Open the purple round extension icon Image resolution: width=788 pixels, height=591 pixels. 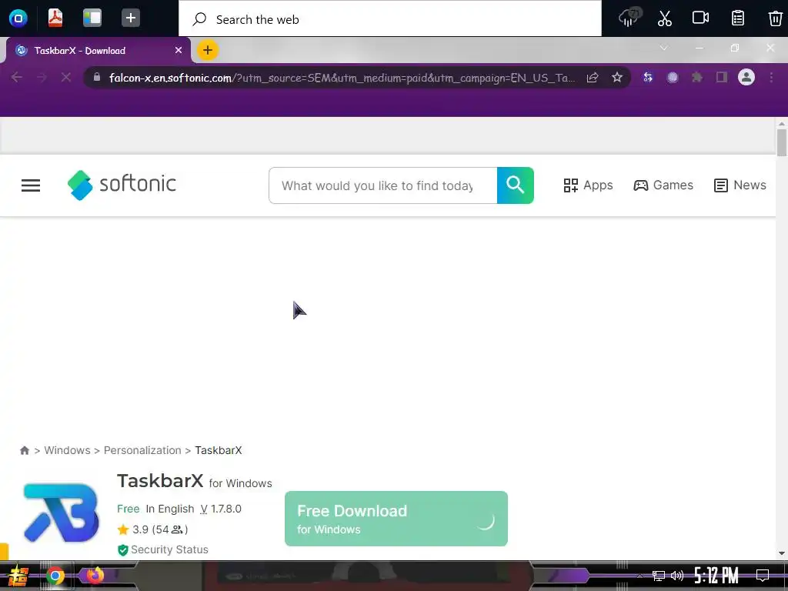[x=673, y=78]
